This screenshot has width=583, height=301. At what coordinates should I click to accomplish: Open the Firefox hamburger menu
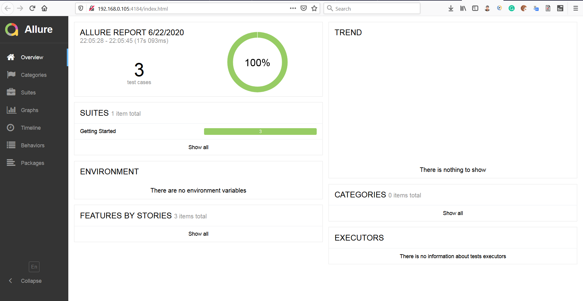click(x=575, y=9)
